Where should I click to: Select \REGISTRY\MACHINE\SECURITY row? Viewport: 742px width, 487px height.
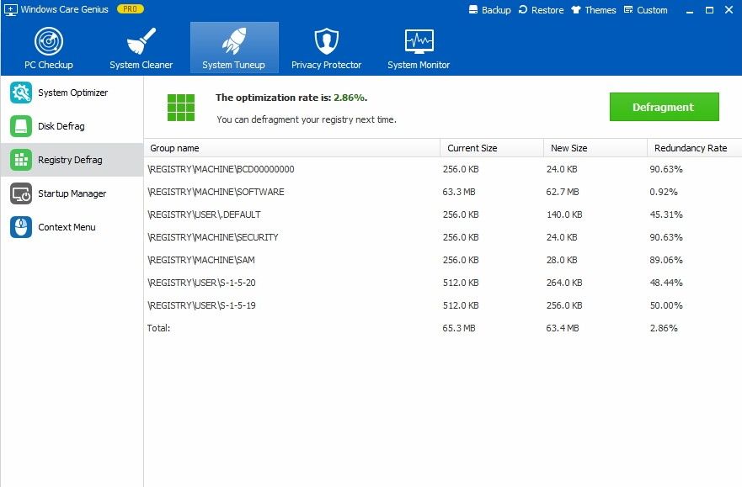click(442, 237)
